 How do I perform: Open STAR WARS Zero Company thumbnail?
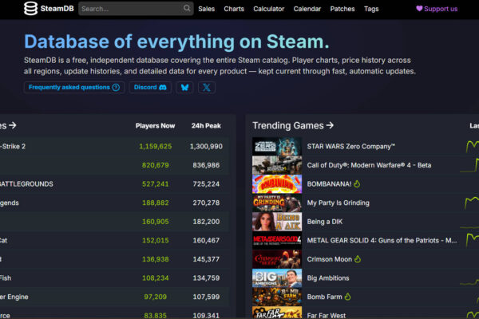(x=277, y=146)
